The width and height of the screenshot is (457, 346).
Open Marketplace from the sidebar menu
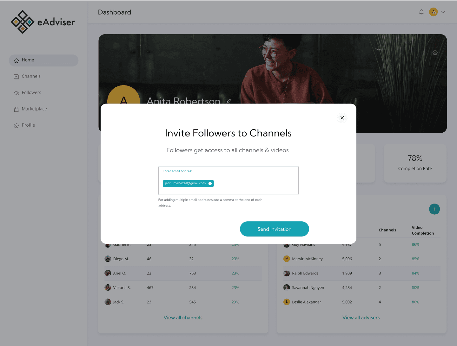pos(34,109)
